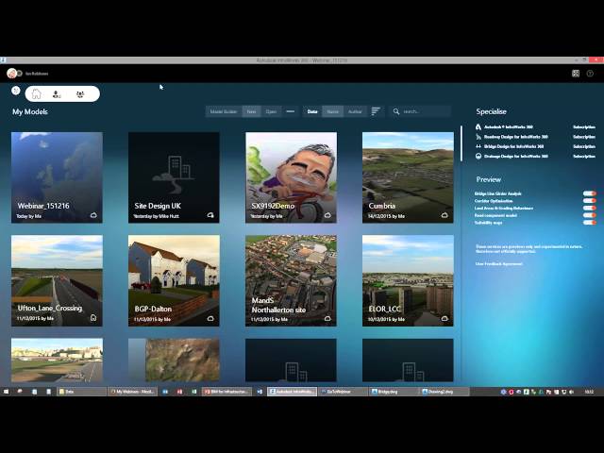Screen dimensions: 604x453
Task: Click the search magnifier icon
Action: pyautogui.click(x=396, y=111)
